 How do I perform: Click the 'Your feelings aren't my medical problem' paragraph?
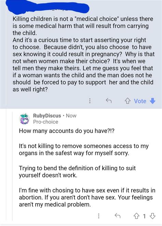coord(87,198)
